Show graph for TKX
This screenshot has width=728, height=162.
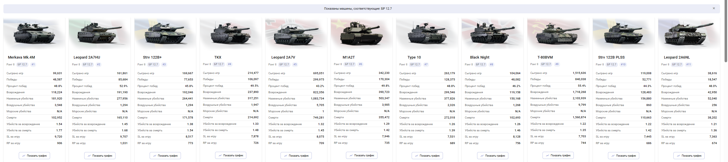point(231,155)
